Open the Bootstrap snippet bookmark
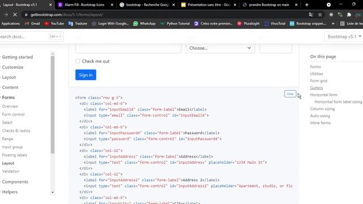Screen dimensions: 363x204 [x=308, y=23]
